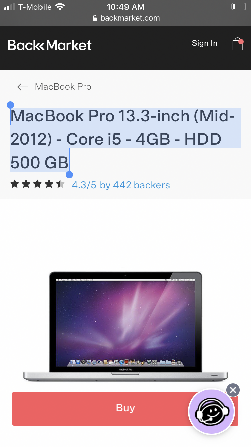Tap the MacBook Pro product image
Viewport: 251px width, 447px height.
click(125, 326)
